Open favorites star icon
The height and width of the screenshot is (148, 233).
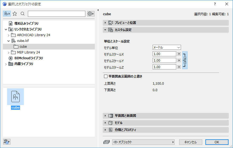(x=15, y=14)
